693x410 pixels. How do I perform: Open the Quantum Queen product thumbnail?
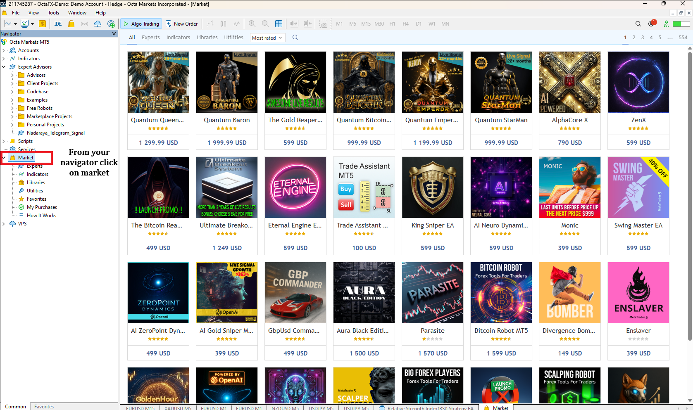[x=158, y=82]
